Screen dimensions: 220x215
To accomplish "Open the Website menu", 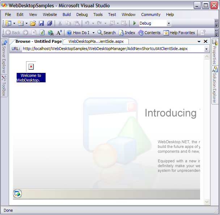I will pyautogui.click(x=50, y=15).
